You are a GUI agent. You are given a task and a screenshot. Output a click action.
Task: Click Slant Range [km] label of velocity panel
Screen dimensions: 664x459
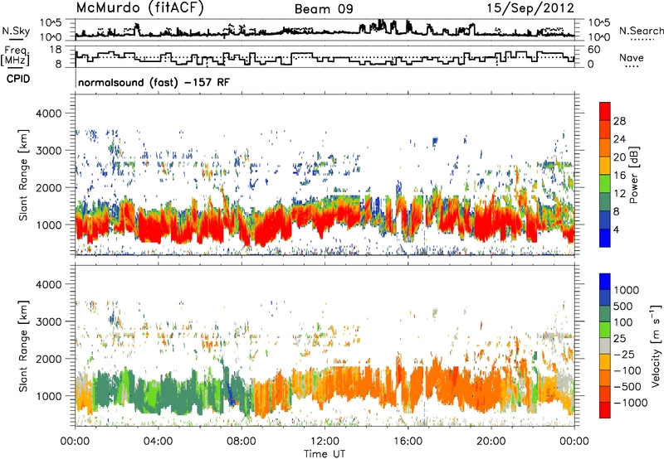(x=23, y=345)
